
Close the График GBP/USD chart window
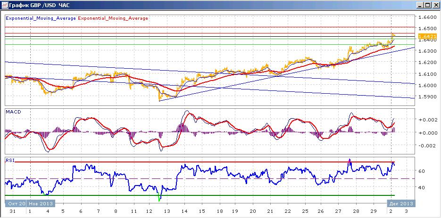435,5
